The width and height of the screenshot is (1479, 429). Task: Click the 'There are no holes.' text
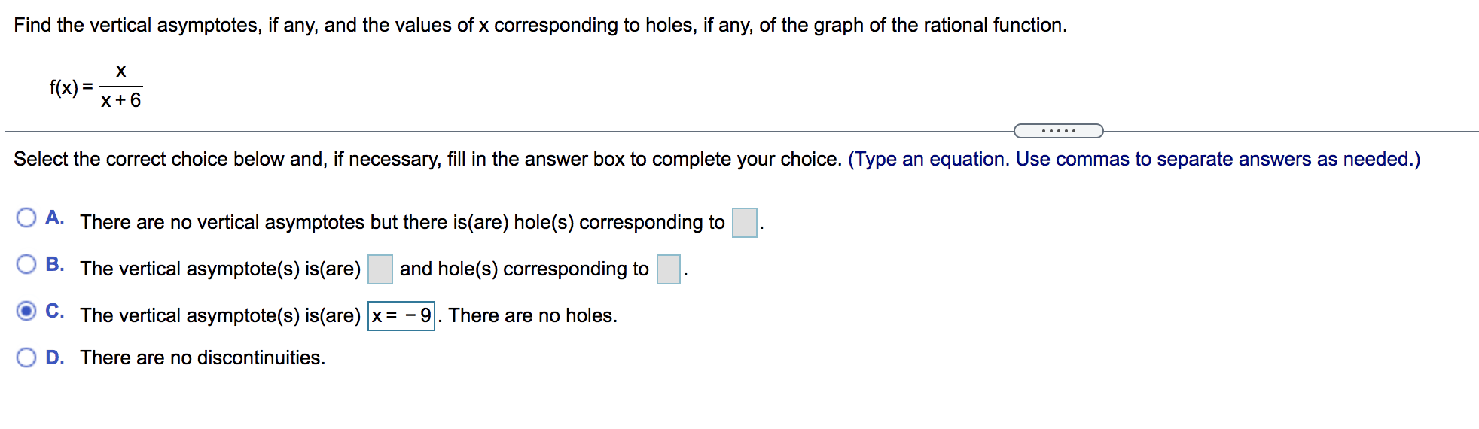(532, 315)
